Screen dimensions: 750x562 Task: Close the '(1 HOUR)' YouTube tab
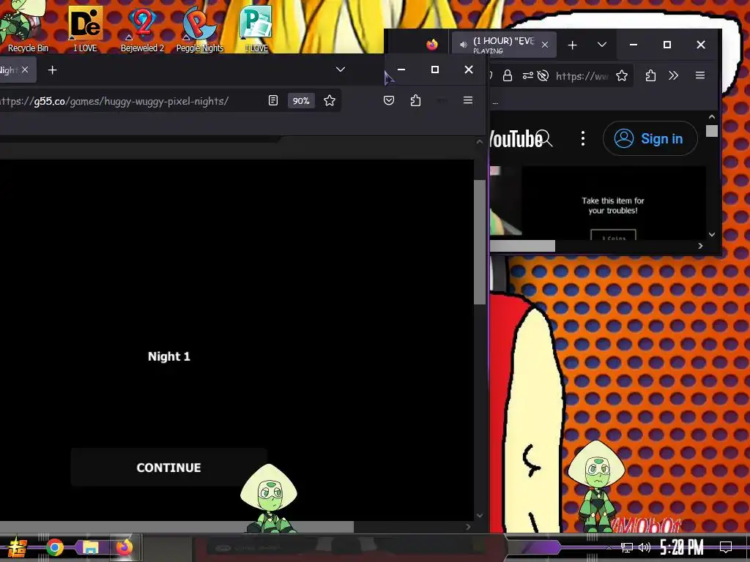coord(544,45)
